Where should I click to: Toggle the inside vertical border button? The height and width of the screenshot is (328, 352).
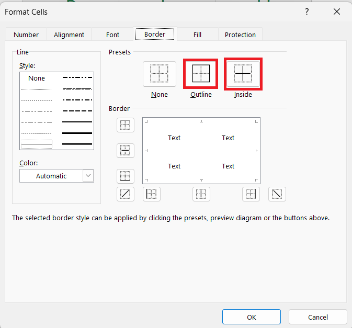tap(201, 194)
